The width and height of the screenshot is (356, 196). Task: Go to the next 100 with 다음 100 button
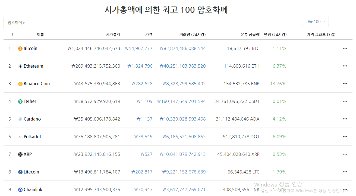click(315, 22)
